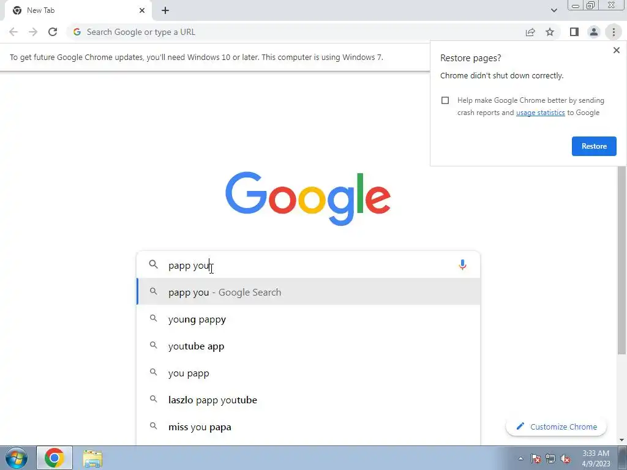Screen dimensions: 627x470
Task: Select the 'miss you papa' suggestion
Action: point(308,427)
